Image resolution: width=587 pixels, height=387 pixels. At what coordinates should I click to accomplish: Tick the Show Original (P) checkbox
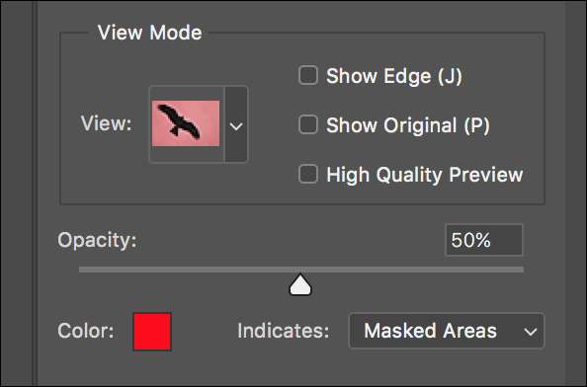click(x=308, y=124)
